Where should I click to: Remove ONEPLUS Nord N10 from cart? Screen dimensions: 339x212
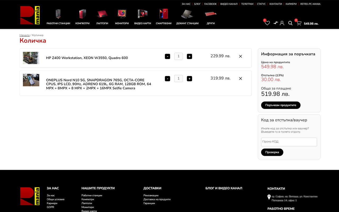[x=240, y=79]
